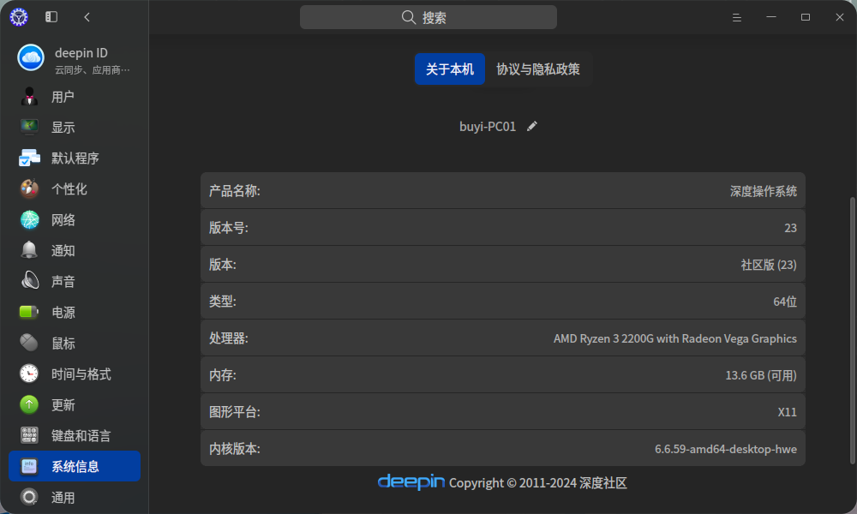Click the Control Center gear logo icon
Viewport: 857px width, 514px height.
[x=19, y=17]
